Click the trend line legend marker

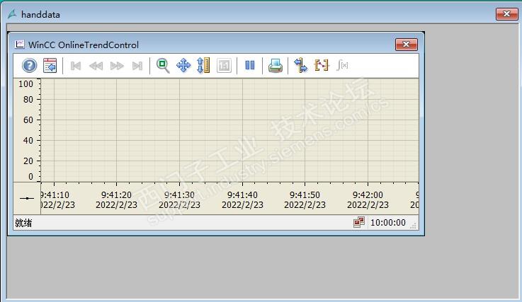[27, 199]
